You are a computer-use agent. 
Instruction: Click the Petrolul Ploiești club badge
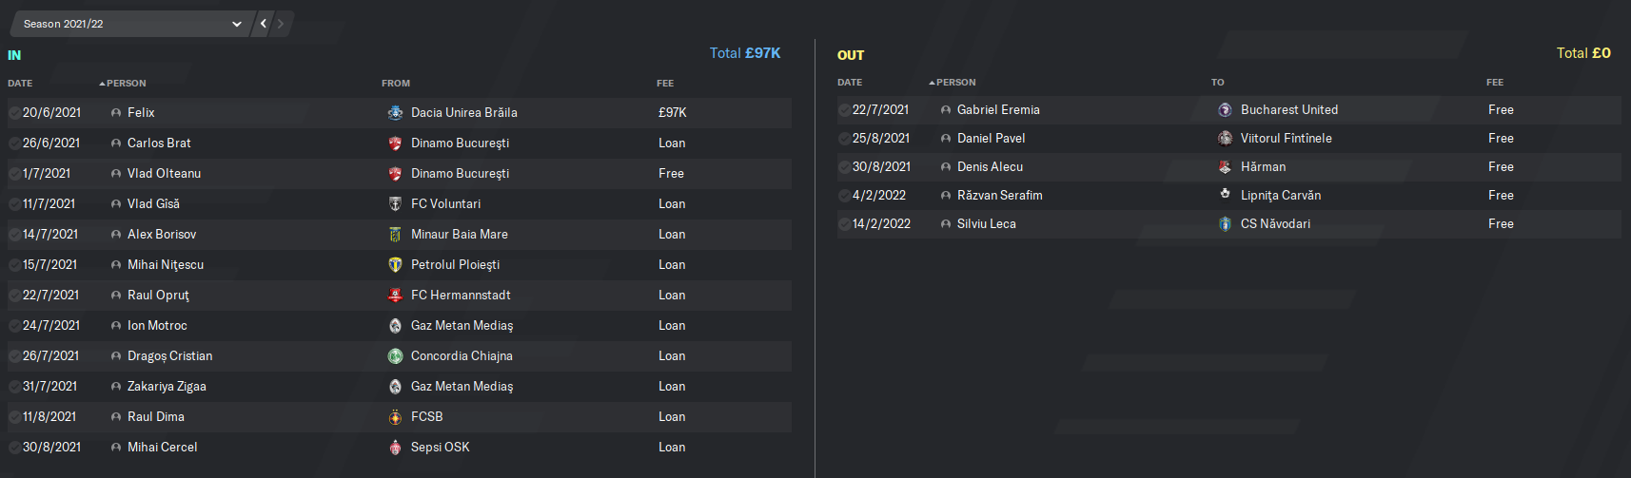point(395,264)
